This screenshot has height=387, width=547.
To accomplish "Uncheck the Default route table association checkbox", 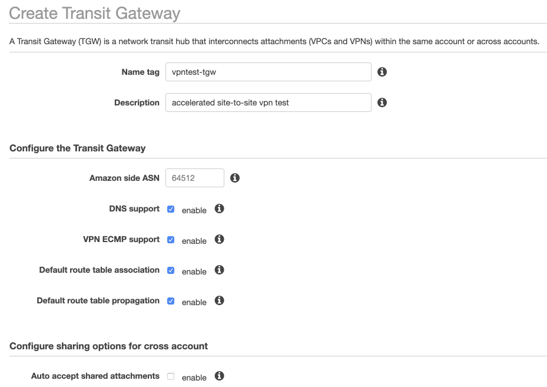I will [x=171, y=270].
